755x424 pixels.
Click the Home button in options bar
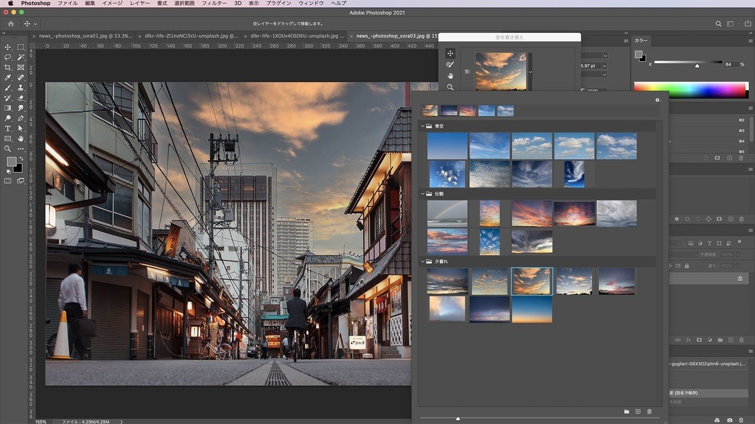click(11, 24)
